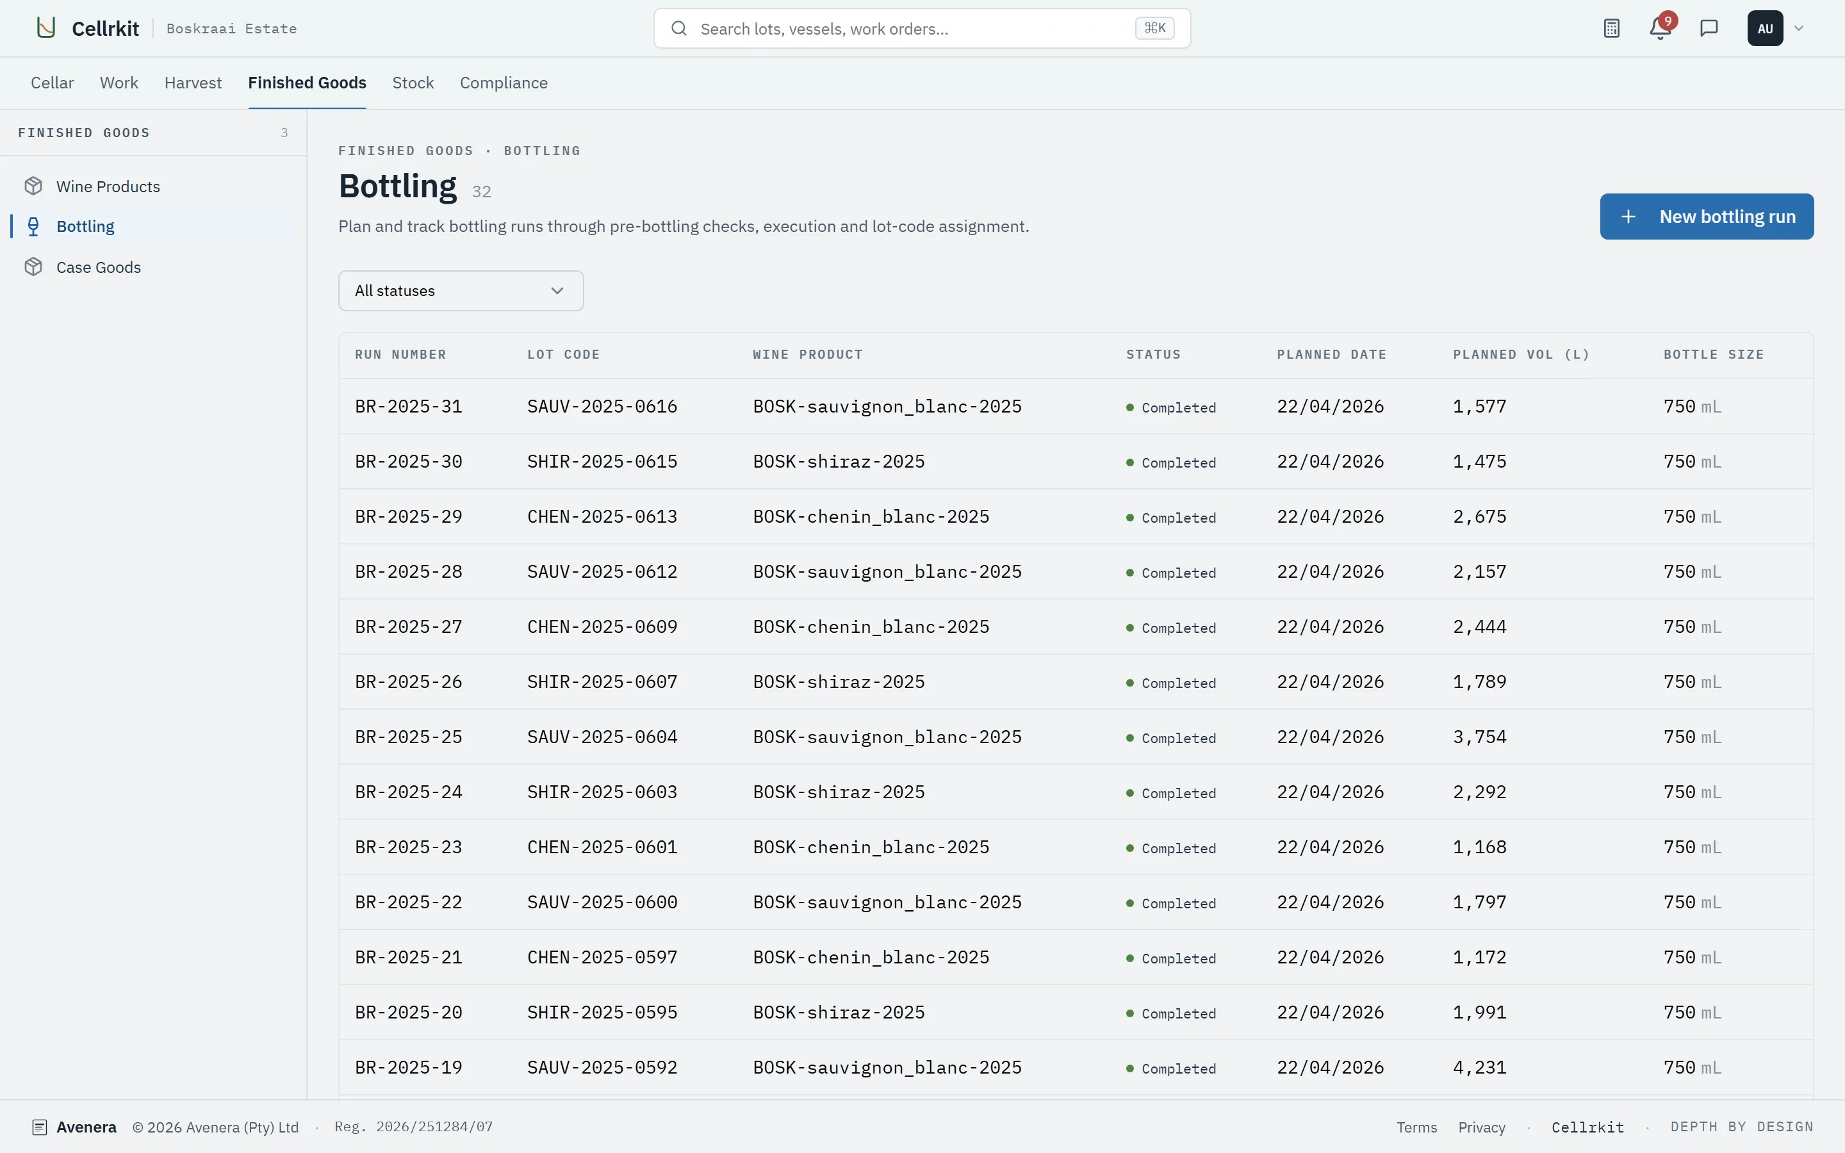Click the AU user avatar
This screenshot has height=1153, width=1845.
coord(1765,28)
